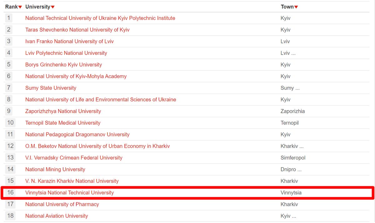Open V.I. Vernadsky Crimean Federal University link
The width and height of the screenshot is (375, 223).
point(74,158)
